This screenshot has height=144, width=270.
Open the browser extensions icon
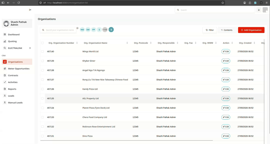250,3
